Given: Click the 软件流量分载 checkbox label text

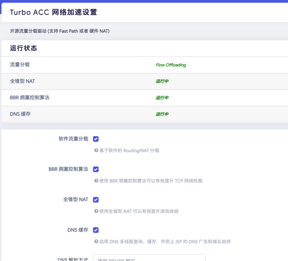Looking at the screenshot, I should 73,139.
